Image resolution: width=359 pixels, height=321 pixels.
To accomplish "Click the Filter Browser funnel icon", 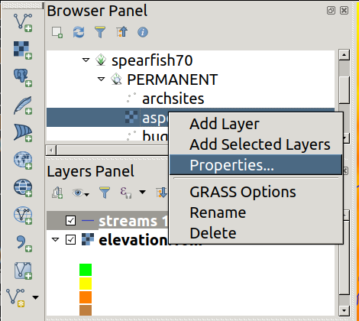I will point(100,32).
